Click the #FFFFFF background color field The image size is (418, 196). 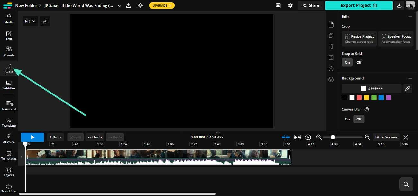pos(371,88)
